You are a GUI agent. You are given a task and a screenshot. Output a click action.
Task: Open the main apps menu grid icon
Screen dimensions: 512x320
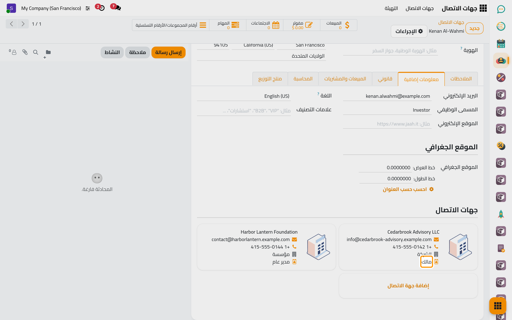pyautogui.click(x=483, y=8)
